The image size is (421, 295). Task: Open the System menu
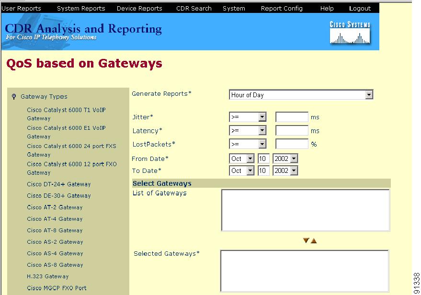[x=234, y=8]
